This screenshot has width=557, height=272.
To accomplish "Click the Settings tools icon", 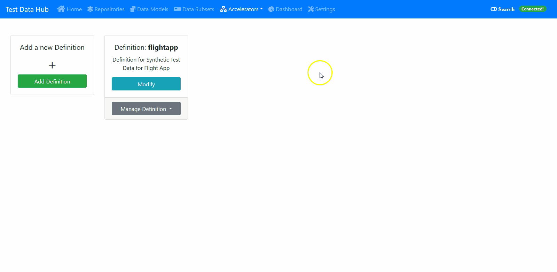I will tap(311, 9).
